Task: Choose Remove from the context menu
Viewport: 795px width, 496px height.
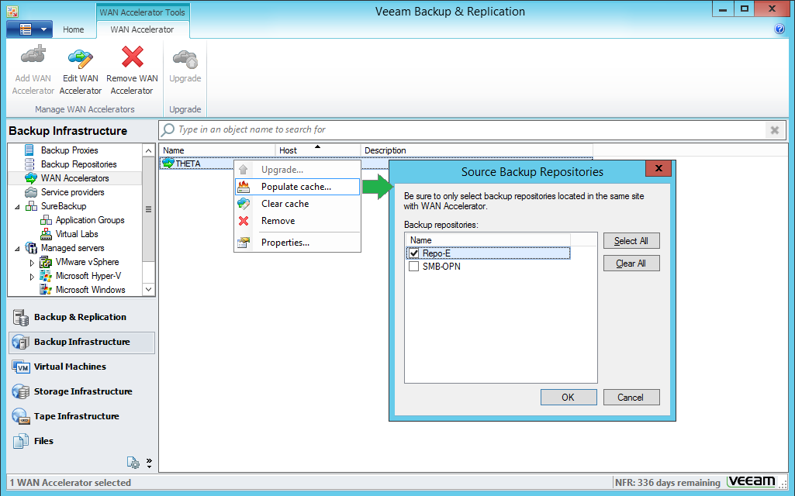Action: 298,221
